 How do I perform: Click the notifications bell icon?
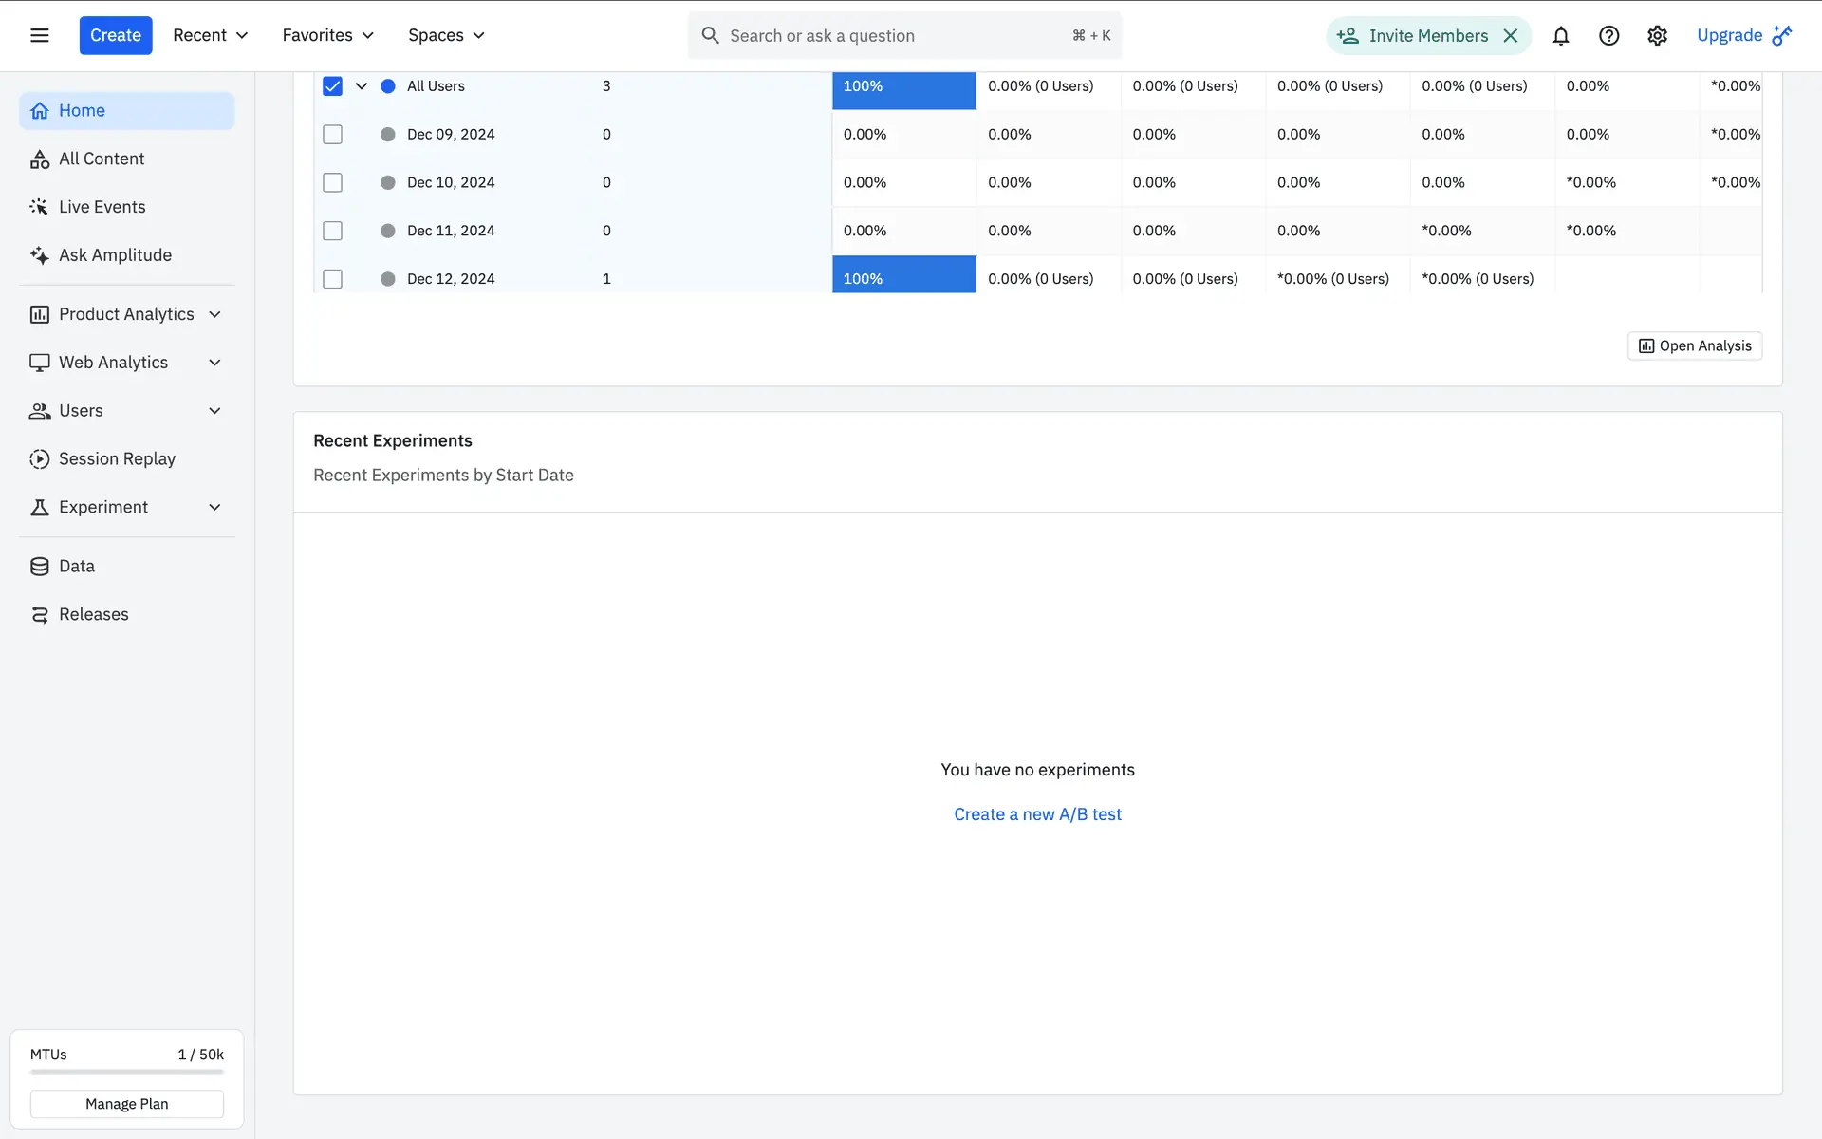[1560, 35]
